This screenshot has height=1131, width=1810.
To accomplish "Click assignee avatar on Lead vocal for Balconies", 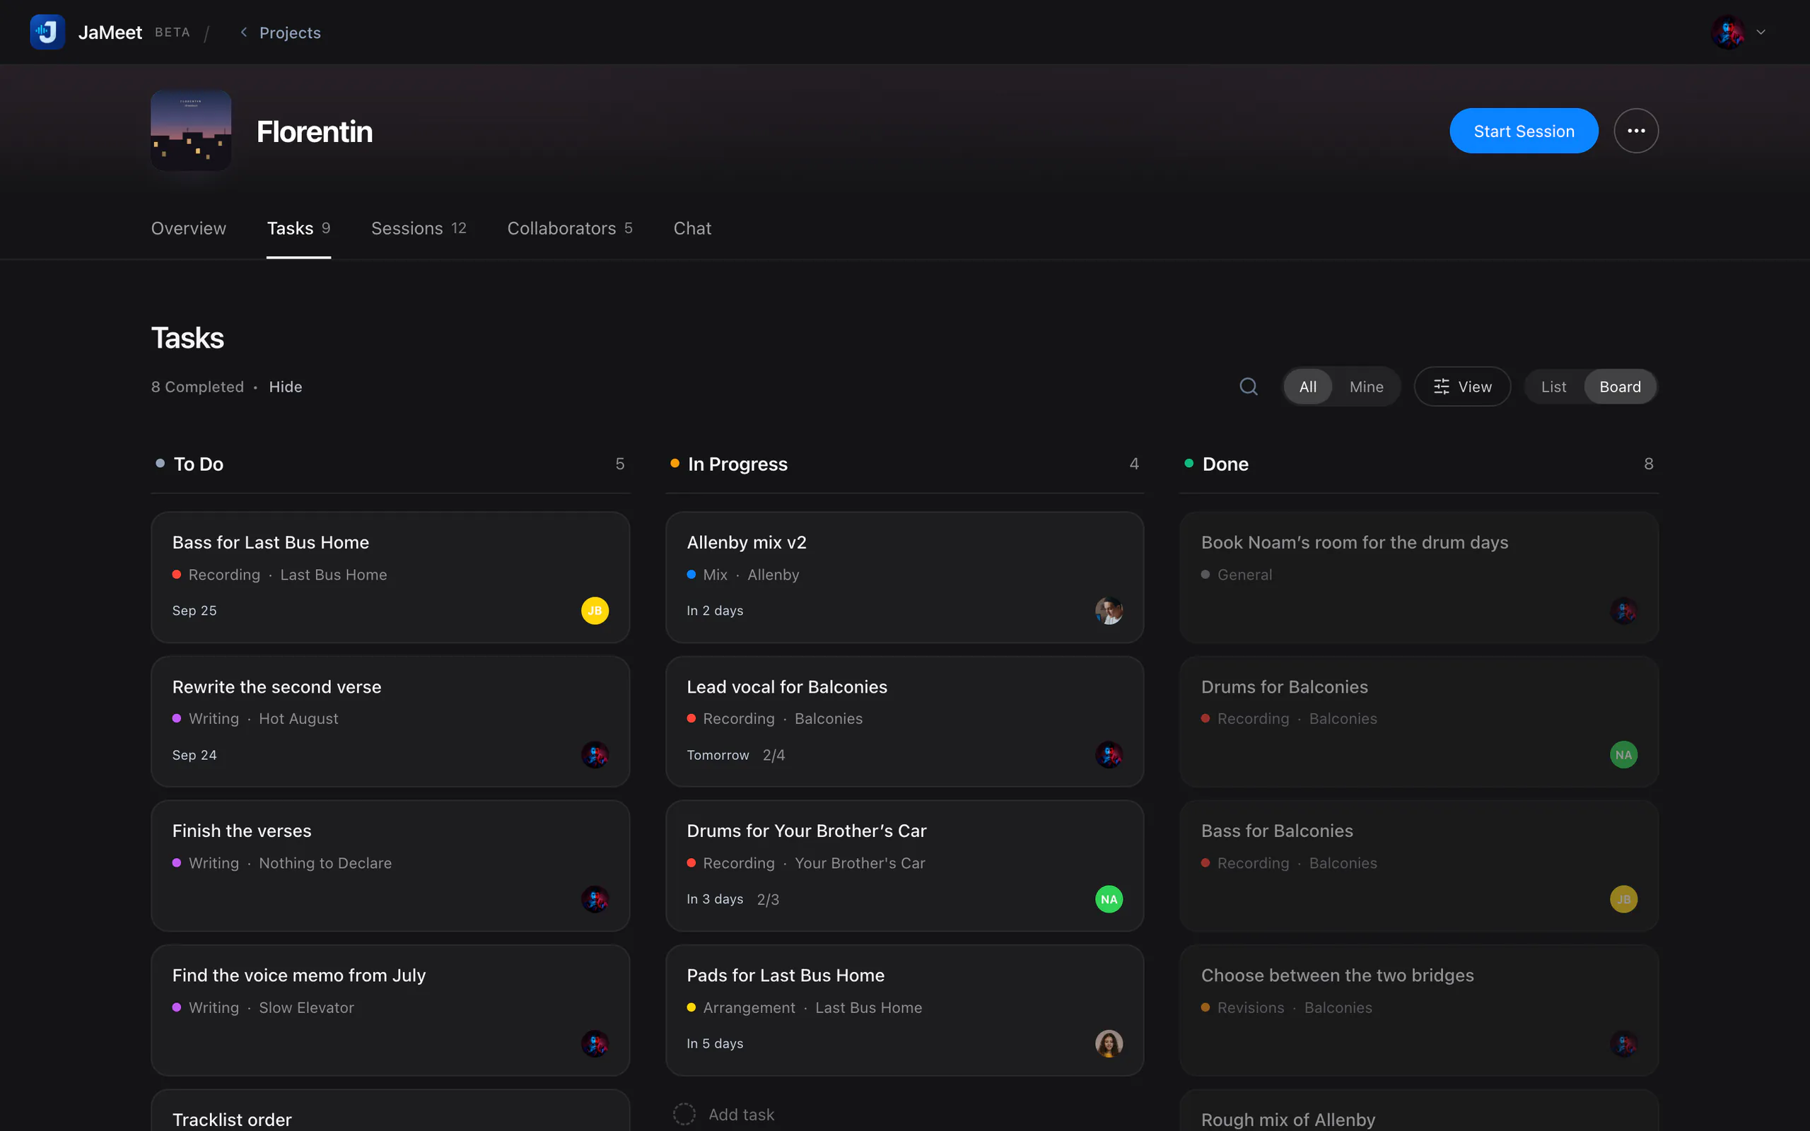I will coord(1109,755).
